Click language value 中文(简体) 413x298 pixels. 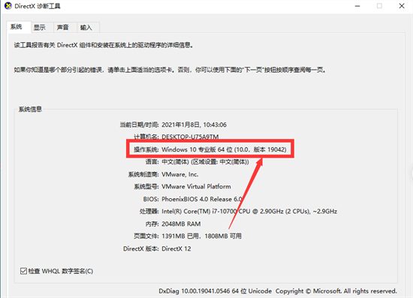pos(205,161)
